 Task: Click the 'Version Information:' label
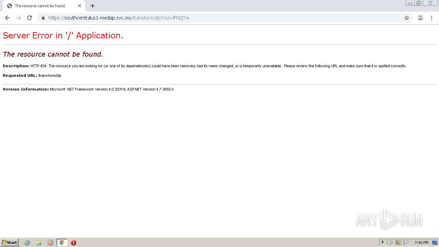pyautogui.click(x=26, y=89)
